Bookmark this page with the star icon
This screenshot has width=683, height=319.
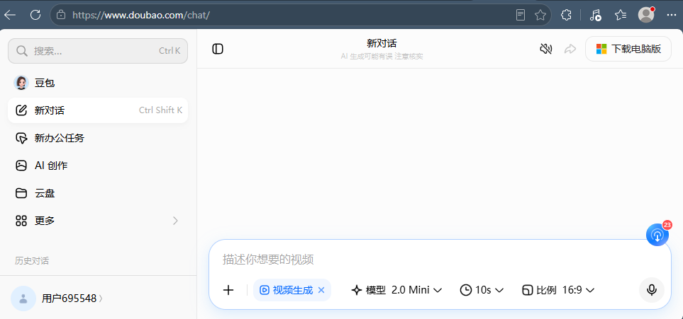540,16
